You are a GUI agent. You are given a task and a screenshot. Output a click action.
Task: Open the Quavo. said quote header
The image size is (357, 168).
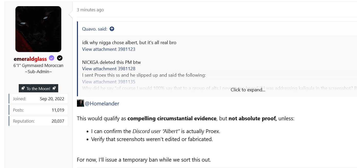(x=95, y=29)
